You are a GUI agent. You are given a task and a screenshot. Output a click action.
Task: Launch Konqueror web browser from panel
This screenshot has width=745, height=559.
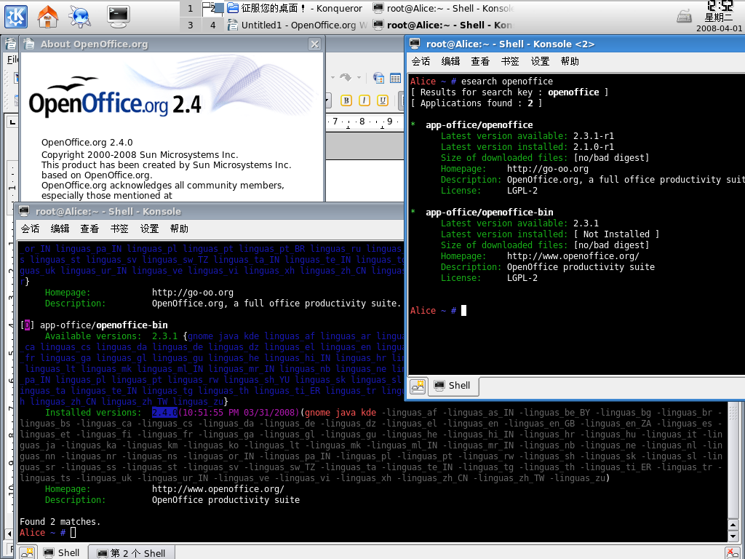[x=80, y=17]
